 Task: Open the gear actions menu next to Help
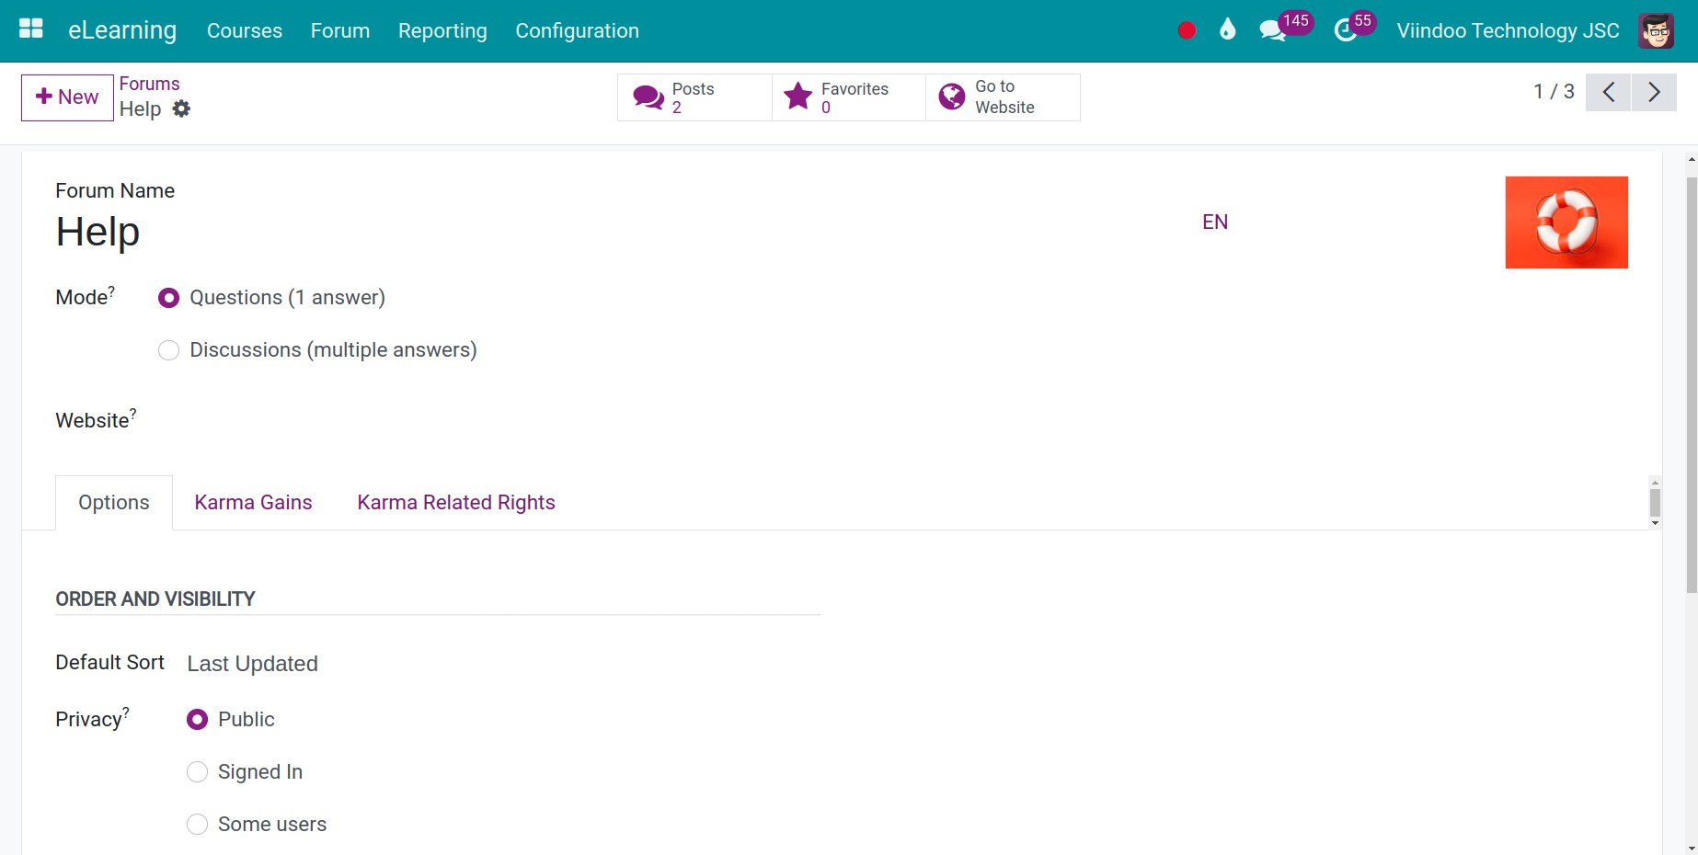pyautogui.click(x=182, y=108)
